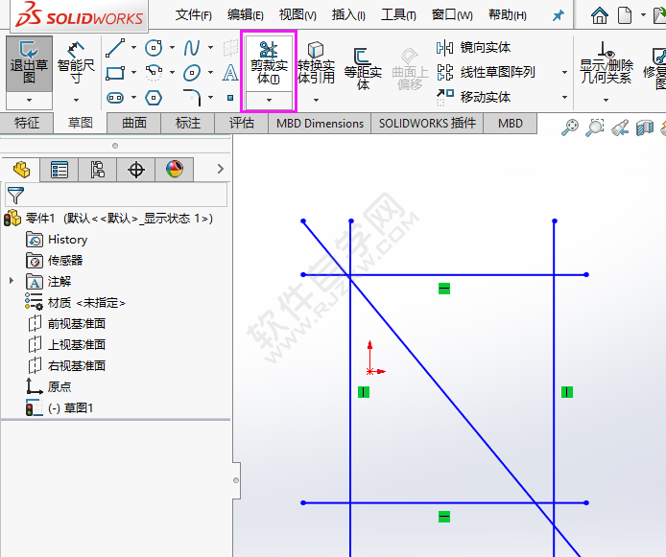Select the Smart Dimension (智能尺寸) tool
Viewport: 666px width, 557px height.
click(76, 63)
